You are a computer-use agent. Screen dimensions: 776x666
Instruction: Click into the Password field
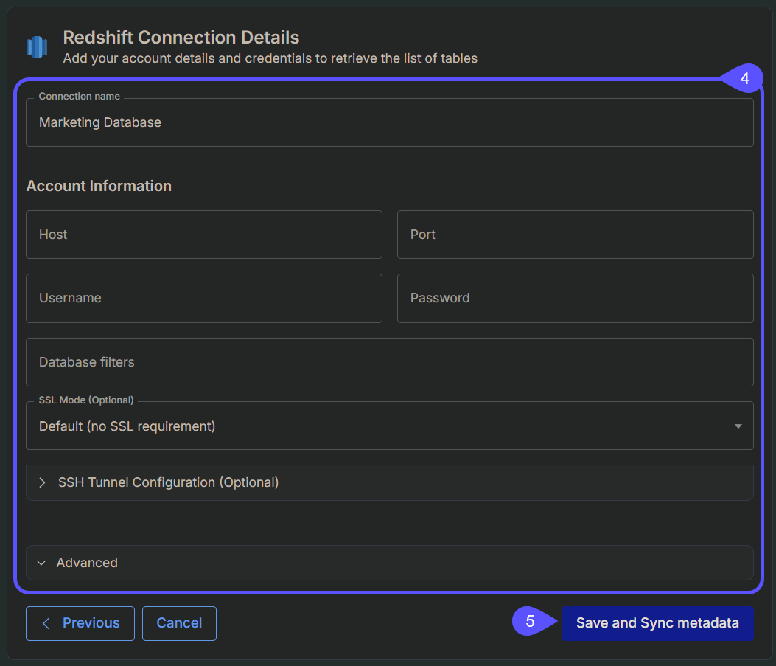pyautogui.click(x=575, y=298)
